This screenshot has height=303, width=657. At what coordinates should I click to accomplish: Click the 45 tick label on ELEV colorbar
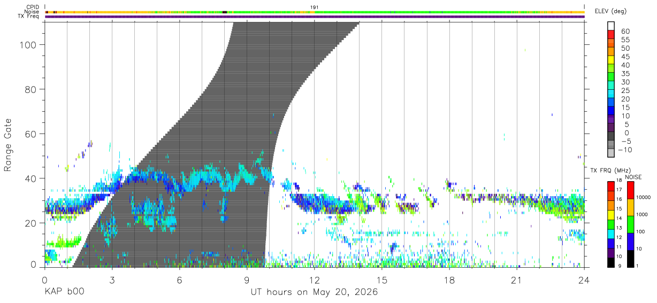tap(625, 57)
